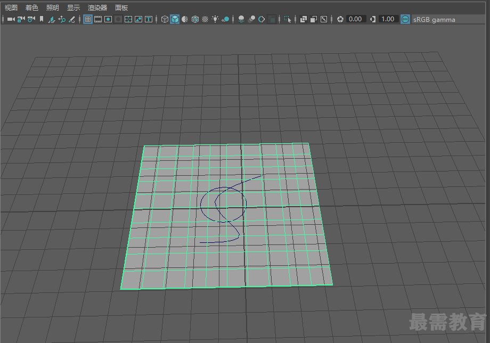Open the 面板 (Panels) menu
This screenshot has height=343, width=490.
[121, 8]
